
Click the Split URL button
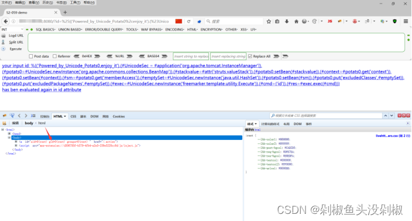(16, 42)
